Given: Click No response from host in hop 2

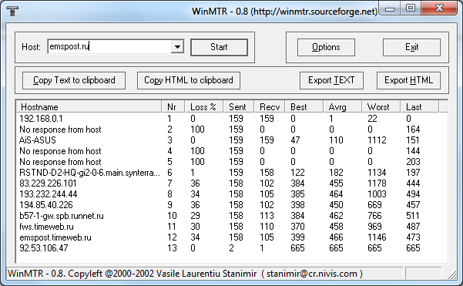Looking at the screenshot, I should [60, 130].
